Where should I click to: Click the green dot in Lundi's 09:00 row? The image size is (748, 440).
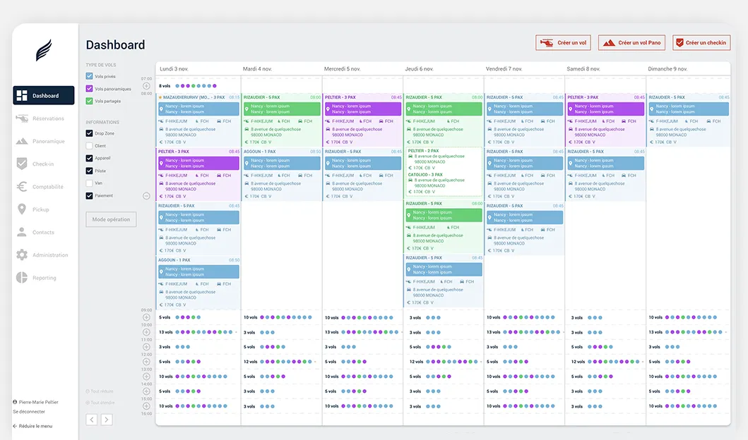click(194, 317)
